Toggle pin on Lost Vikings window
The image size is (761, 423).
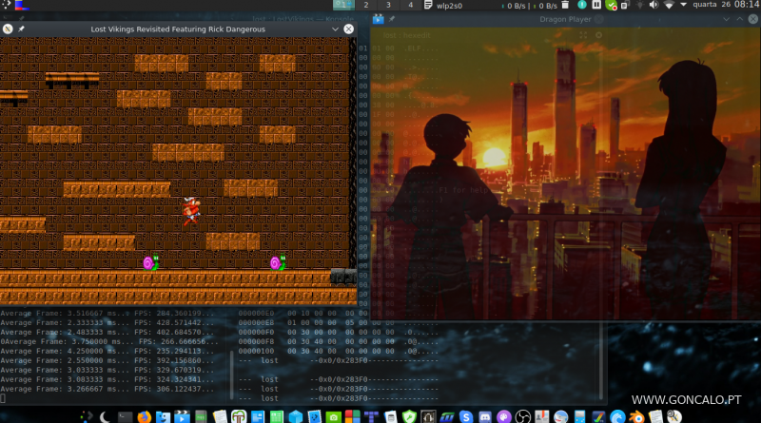tap(21, 29)
